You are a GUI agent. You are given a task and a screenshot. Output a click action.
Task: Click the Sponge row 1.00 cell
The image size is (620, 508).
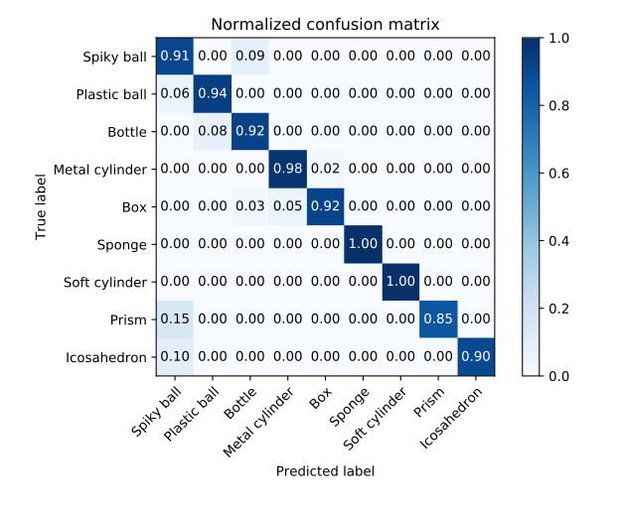(x=364, y=245)
